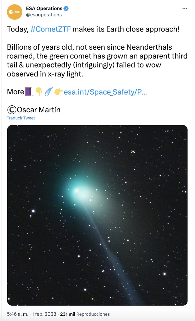Click the blue verified badge
The height and width of the screenshot is (321, 195).
pos(66,9)
